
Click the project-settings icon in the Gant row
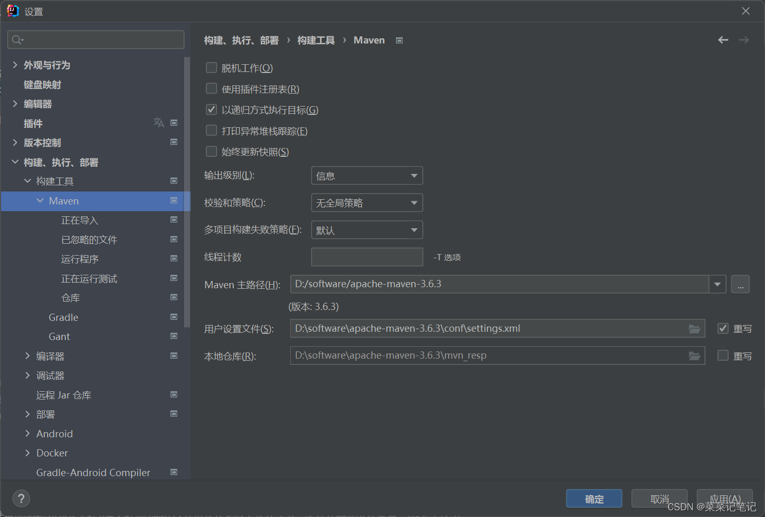click(x=174, y=336)
